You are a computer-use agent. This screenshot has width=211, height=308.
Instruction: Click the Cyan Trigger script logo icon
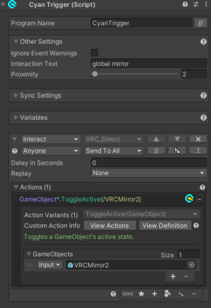(x=12, y=5)
